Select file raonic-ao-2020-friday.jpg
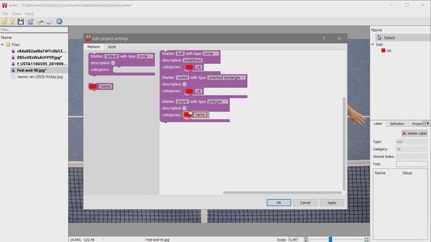This screenshot has width=431, height=242. pos(40,77)
